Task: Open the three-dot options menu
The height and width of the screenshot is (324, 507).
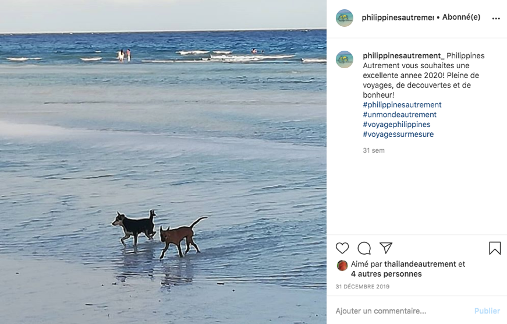Action: pos(496,18)
